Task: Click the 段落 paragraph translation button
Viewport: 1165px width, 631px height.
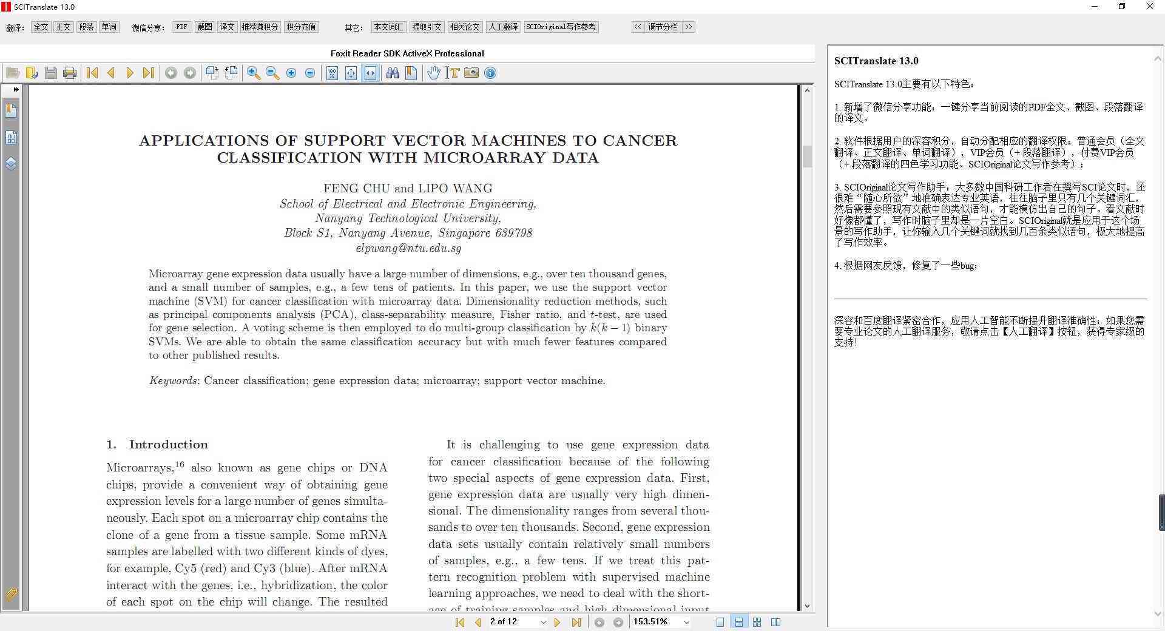Action: click(87, 27)
